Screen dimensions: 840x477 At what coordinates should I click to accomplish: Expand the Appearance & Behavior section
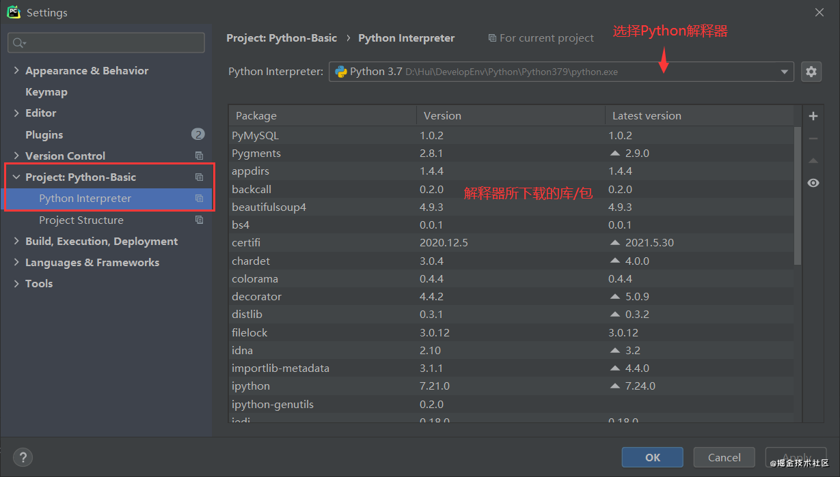click(16, 70)
